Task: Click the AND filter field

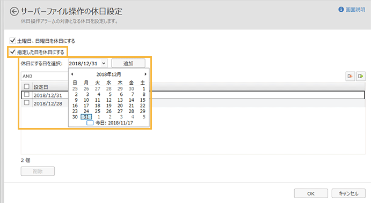Action: (x=45, y=76)
